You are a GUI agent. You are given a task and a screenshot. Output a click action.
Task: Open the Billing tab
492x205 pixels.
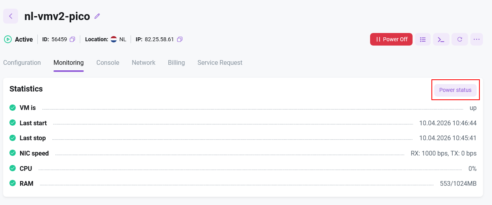176,62
